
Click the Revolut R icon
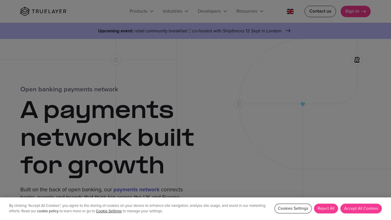[x=357, y=60]
